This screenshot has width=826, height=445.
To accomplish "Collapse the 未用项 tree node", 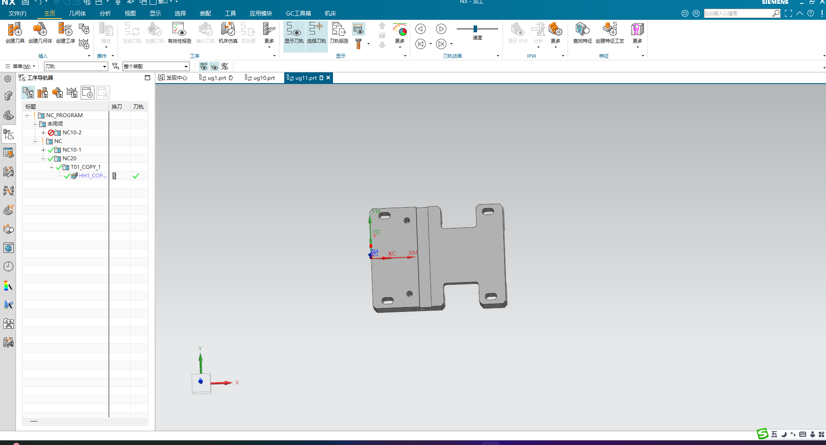I will point(35,124).
